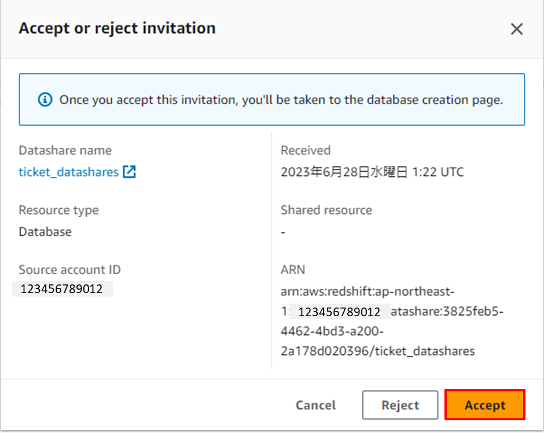The height and width of the screenshot is (433, 544).
Task: Close the invitation dialog with the X
Action: 516,29
